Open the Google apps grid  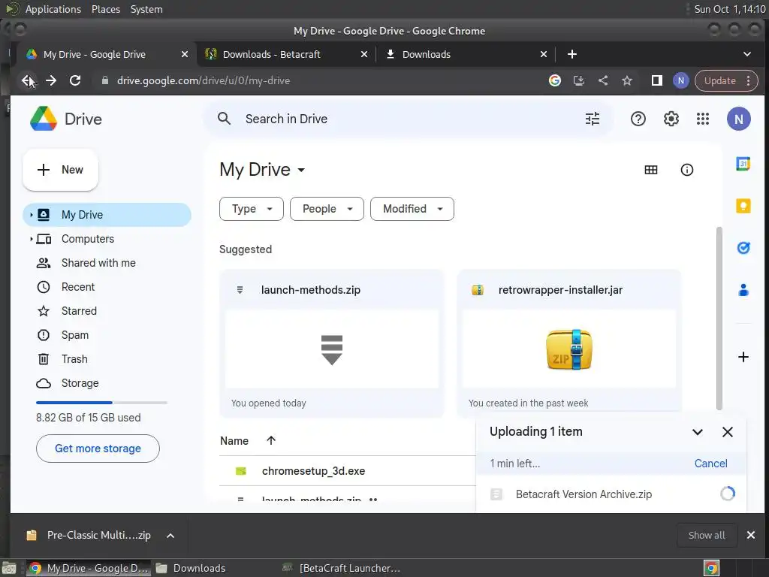click(x=703, y=119)
